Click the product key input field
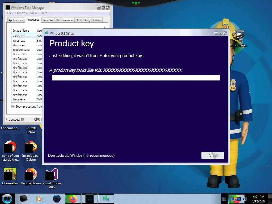Screen dimensions: 272x204 (136, 78)
